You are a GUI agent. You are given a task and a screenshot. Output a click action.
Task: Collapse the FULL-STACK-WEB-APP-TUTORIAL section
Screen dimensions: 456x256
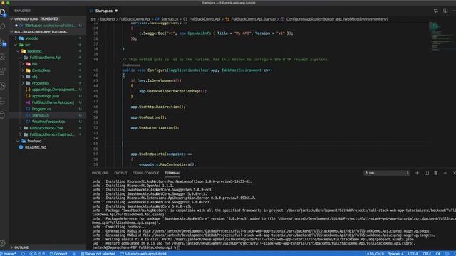coord(11,32)
